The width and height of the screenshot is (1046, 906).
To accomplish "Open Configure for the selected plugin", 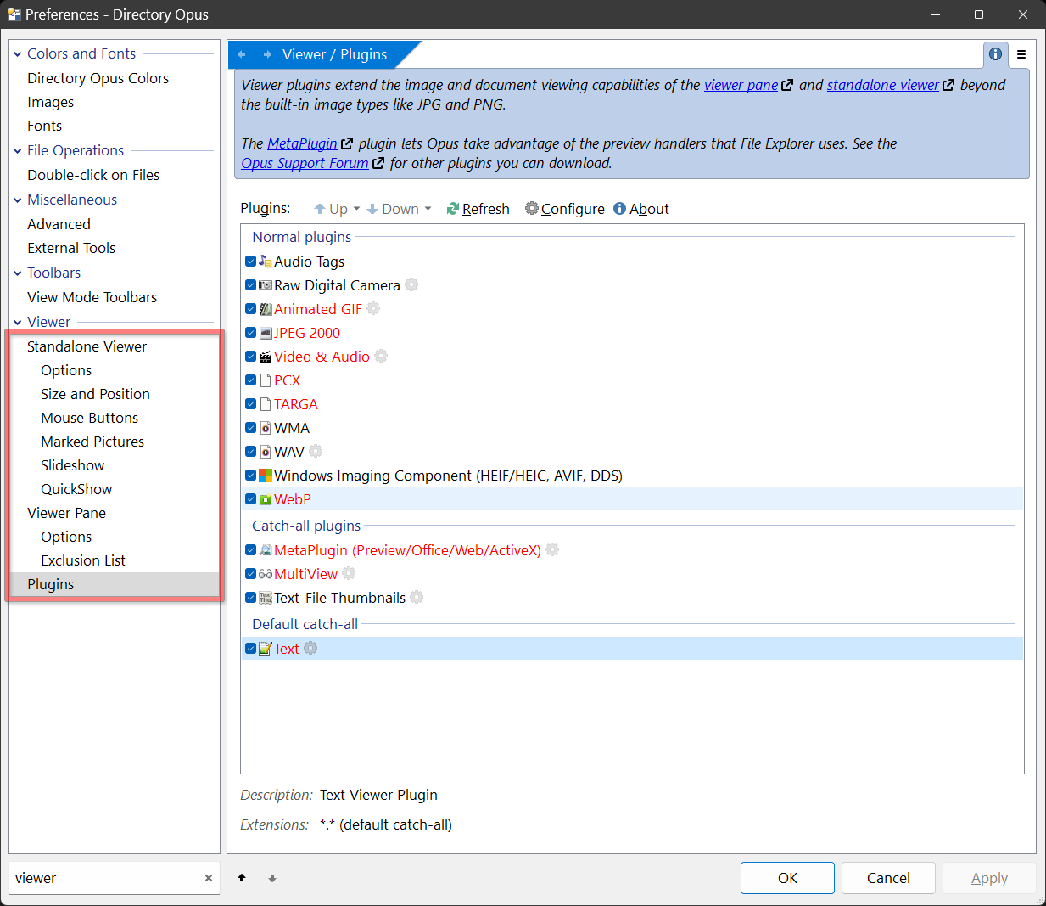I will point(532,209).
